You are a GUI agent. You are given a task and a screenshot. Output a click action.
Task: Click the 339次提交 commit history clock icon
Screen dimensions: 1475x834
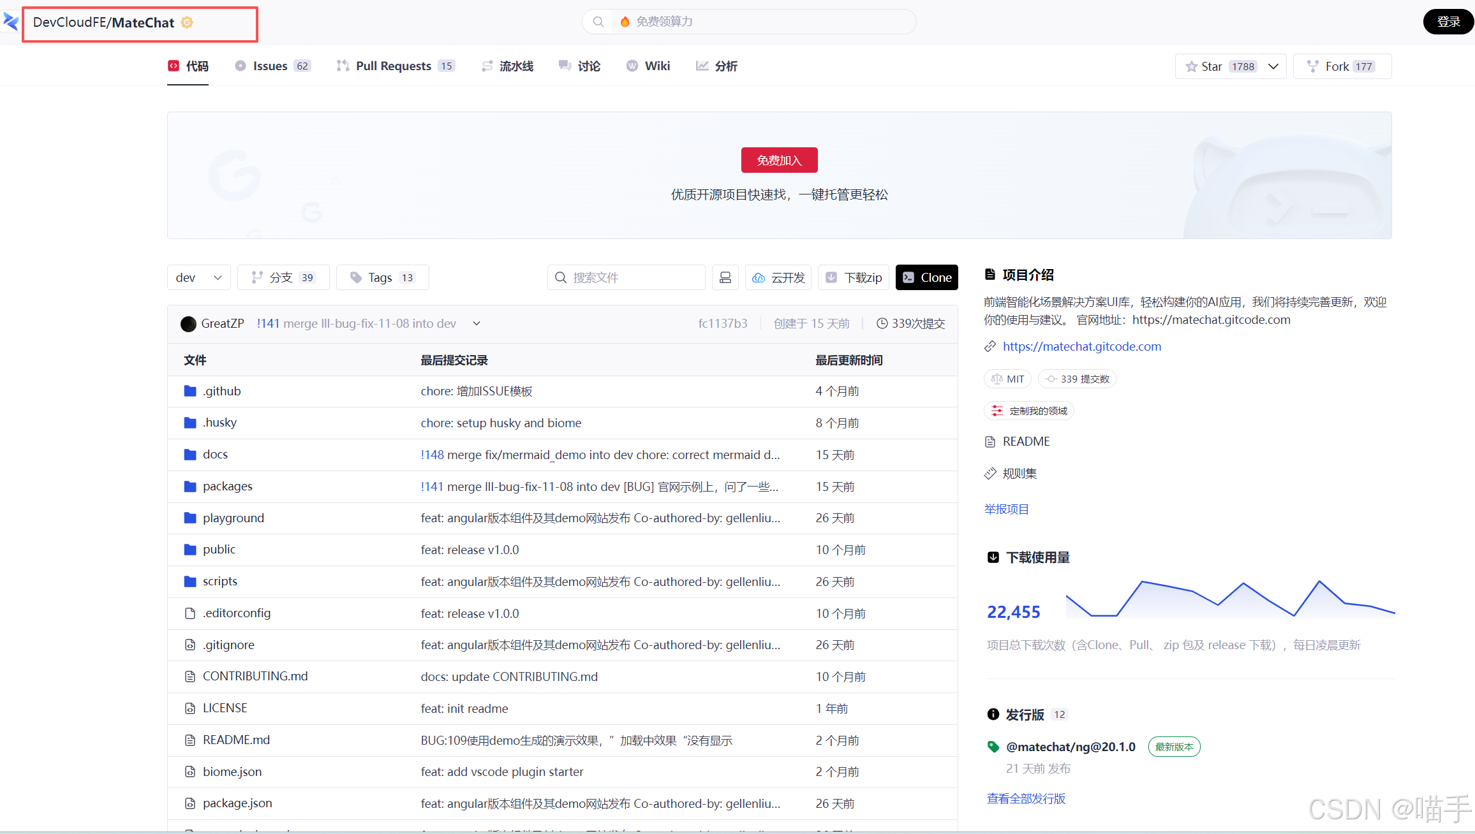point(882,323)
